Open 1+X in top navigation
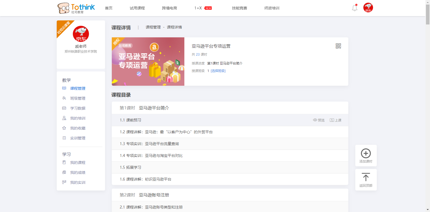Viewport: 430px width, 212px height. (x=198, y=8)
